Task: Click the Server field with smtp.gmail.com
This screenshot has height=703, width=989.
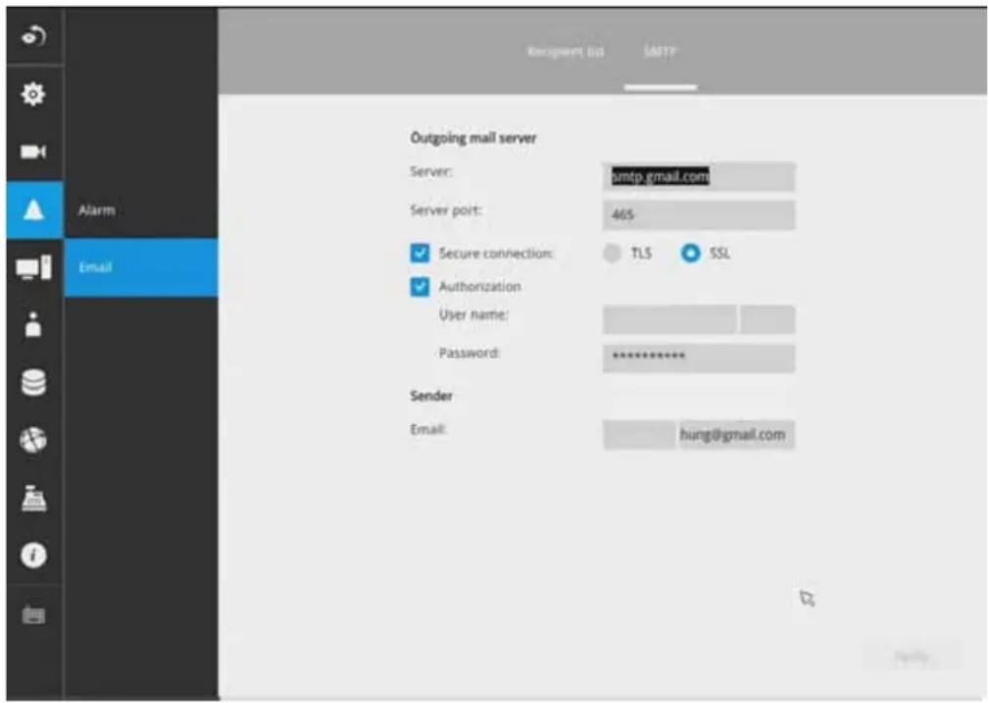Action: pos(698,176)
